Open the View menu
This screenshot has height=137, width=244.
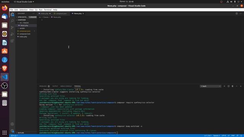coord(31,10)
